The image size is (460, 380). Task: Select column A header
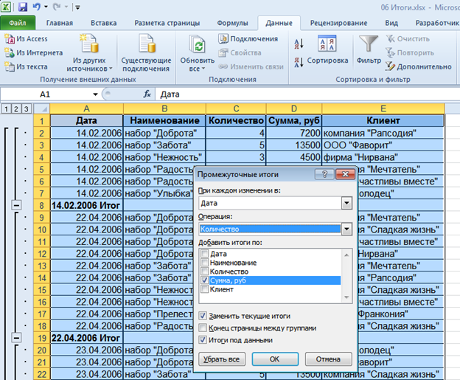coord(86,109)
